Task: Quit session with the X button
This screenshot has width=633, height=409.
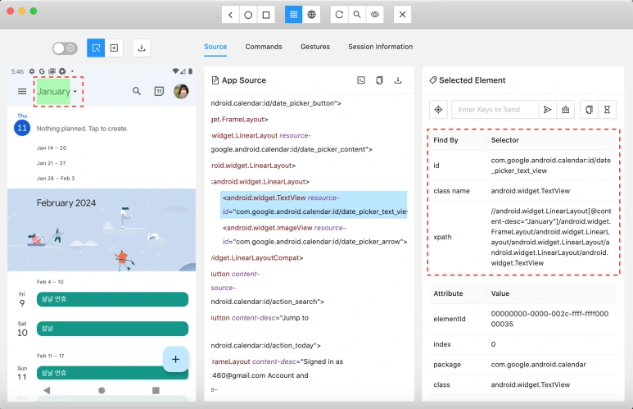Action: (403, 15)
